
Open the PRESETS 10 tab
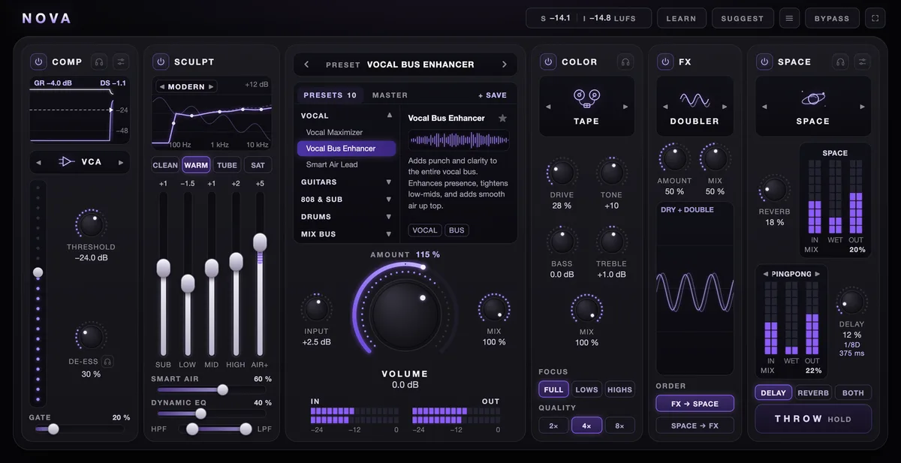tap(330, 95)
